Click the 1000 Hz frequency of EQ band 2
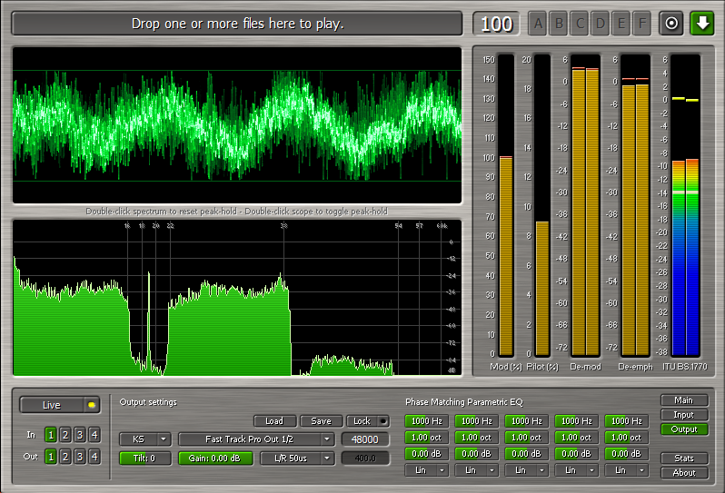The width and height of the screenshot is (725, 493). [x=476, y=421]
